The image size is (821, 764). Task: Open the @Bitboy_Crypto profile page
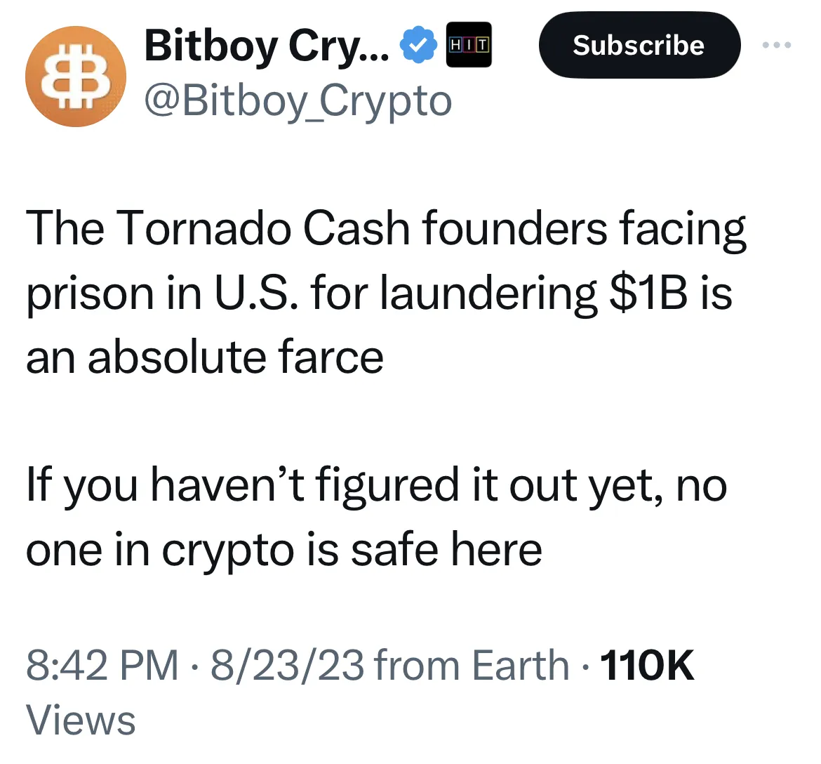click(296, 100)
